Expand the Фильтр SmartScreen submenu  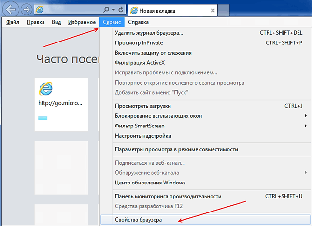305,126
